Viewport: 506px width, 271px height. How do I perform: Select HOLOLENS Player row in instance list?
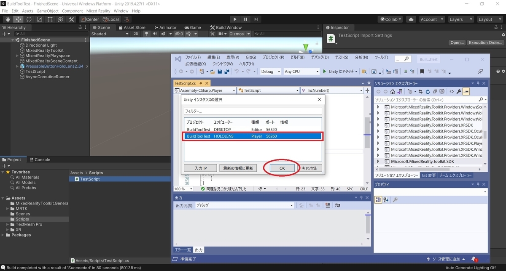coord(254,136)
